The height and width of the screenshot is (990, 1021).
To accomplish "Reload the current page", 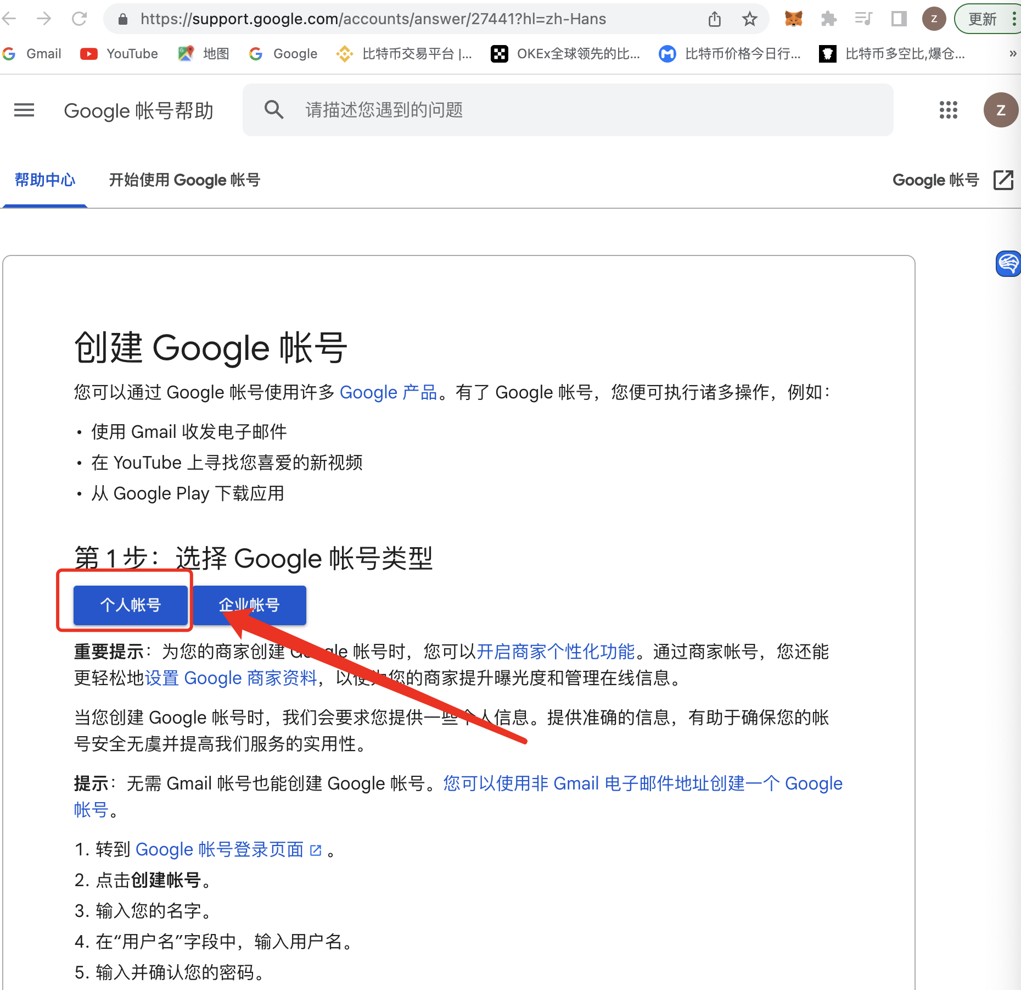I will pos(80,19).
